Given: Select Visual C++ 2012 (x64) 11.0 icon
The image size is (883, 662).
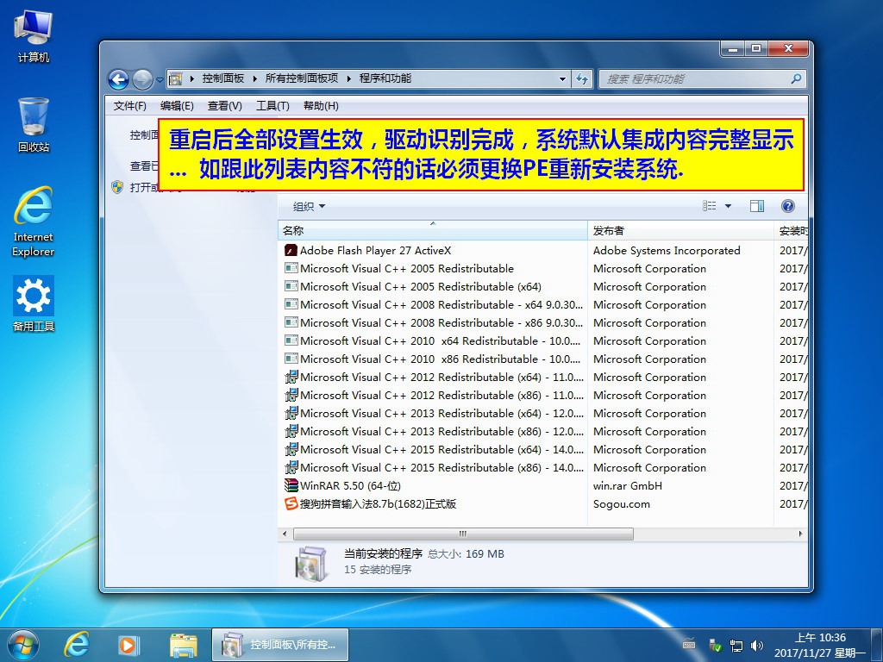Looking at the screenshot, I should (x=291, y=378).
